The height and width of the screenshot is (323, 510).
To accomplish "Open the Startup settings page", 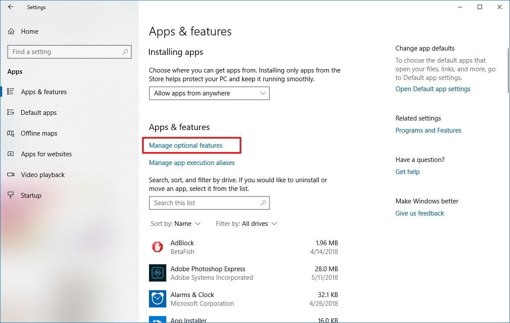I will point(31,196).
